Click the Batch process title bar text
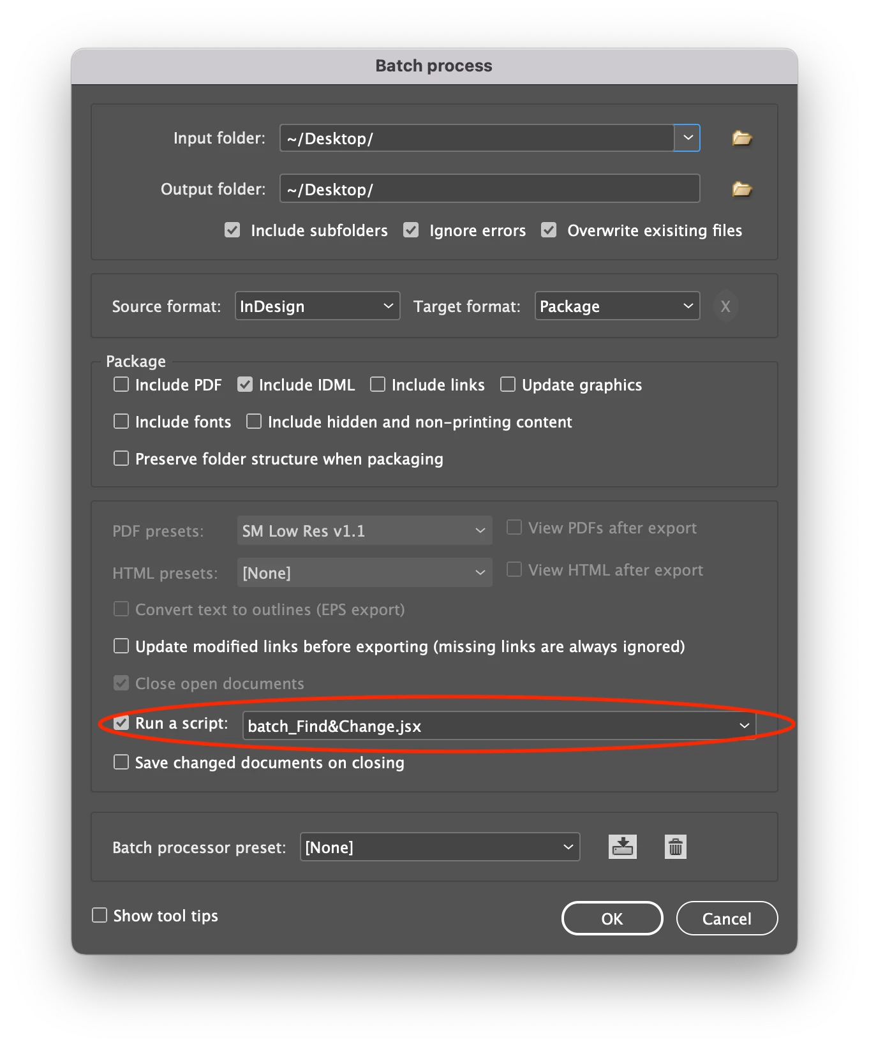The image size is (869, 1049). [x=434, y=66]
